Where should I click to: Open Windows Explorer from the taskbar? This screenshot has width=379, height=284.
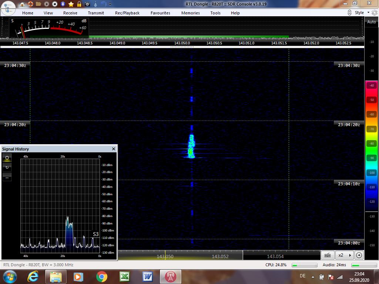[56, 277]
